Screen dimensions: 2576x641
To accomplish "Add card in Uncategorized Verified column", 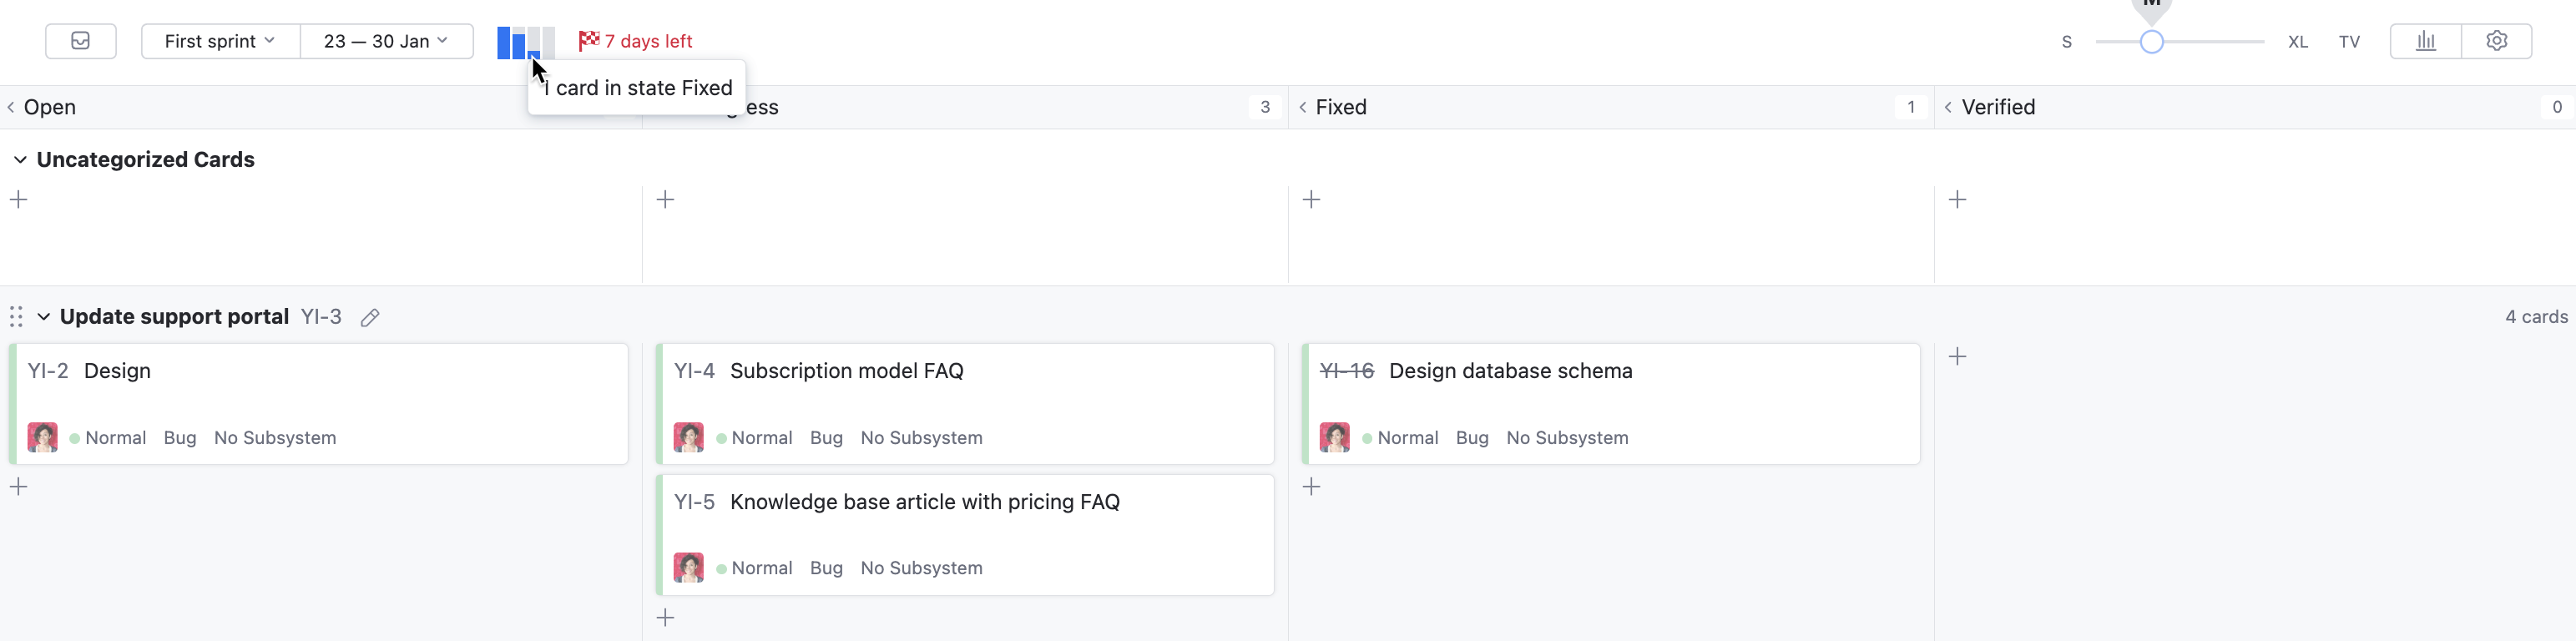I will point(1957,200).
